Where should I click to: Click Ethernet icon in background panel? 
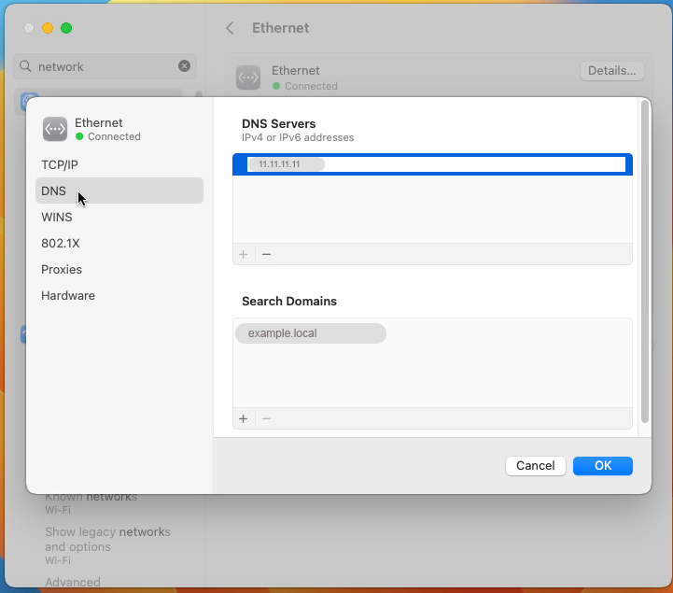coord(248,78)
